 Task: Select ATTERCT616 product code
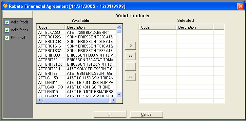tap(49, 46)
